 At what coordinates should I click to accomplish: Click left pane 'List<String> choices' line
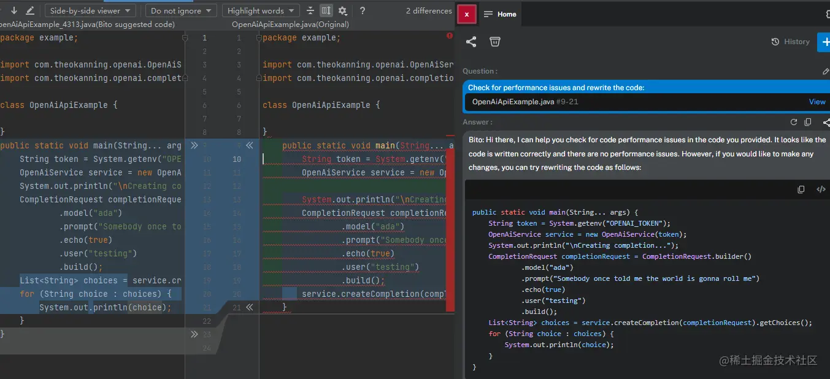(101, 280)
